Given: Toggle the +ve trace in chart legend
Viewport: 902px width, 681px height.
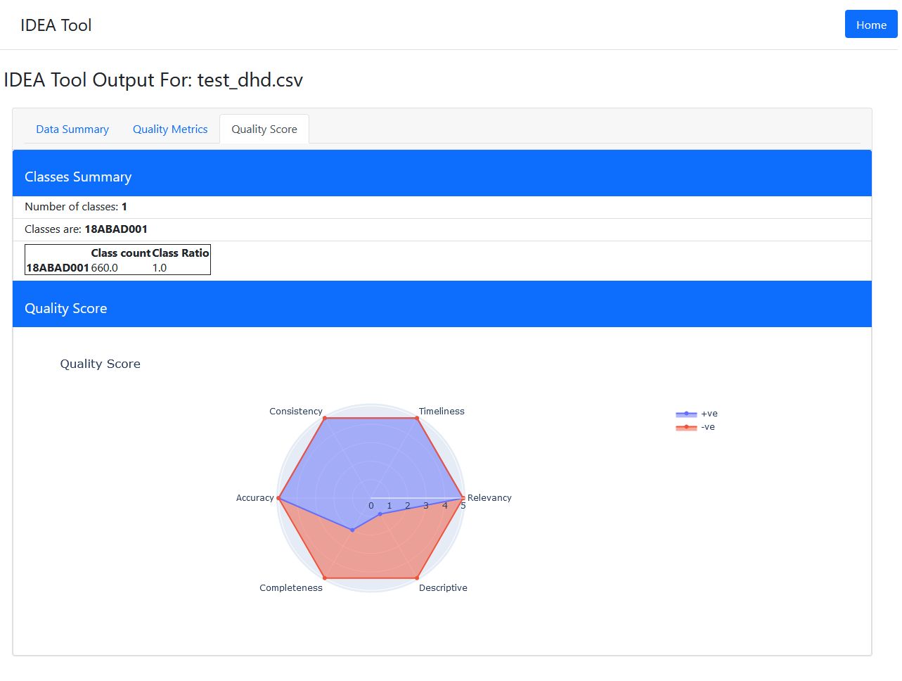Looking at the screenshot, I should coord(709,414).
